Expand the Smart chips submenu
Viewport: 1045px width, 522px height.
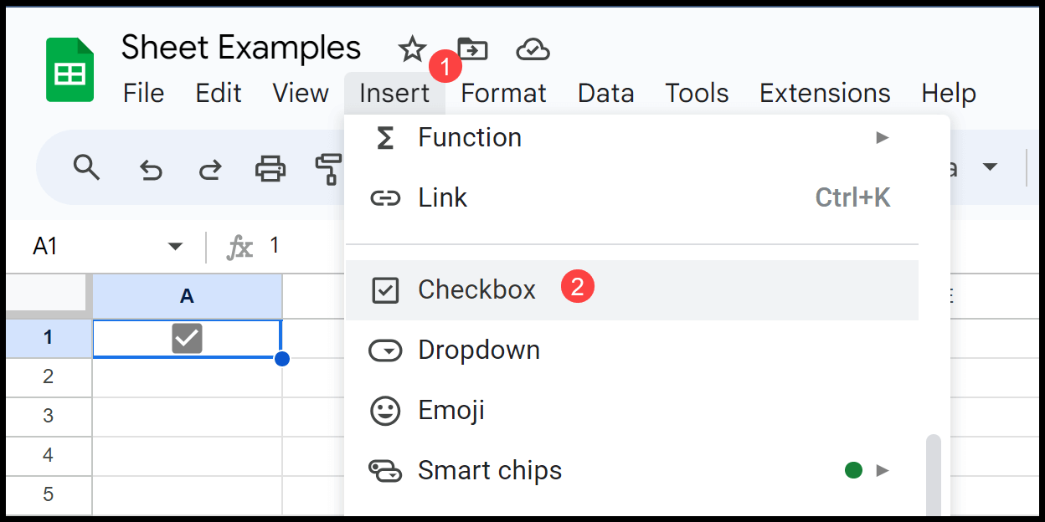click(489, 470)
